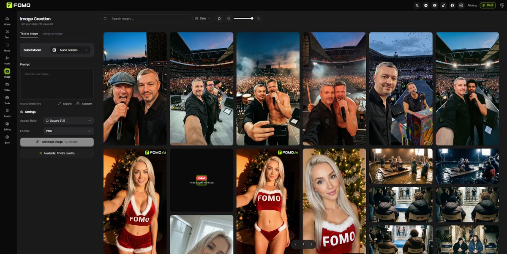Open the Editing section in sidebar
This screenshot has height=254, width=507.
pos(7,126)
